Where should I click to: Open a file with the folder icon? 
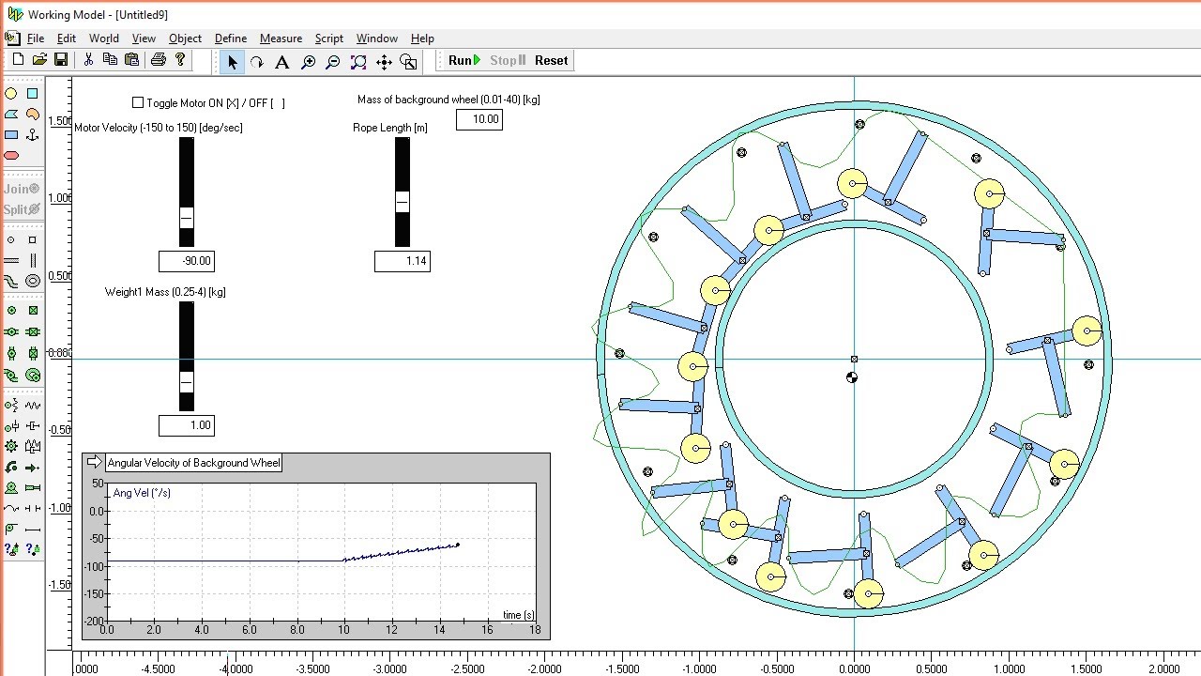coord(39,60)
